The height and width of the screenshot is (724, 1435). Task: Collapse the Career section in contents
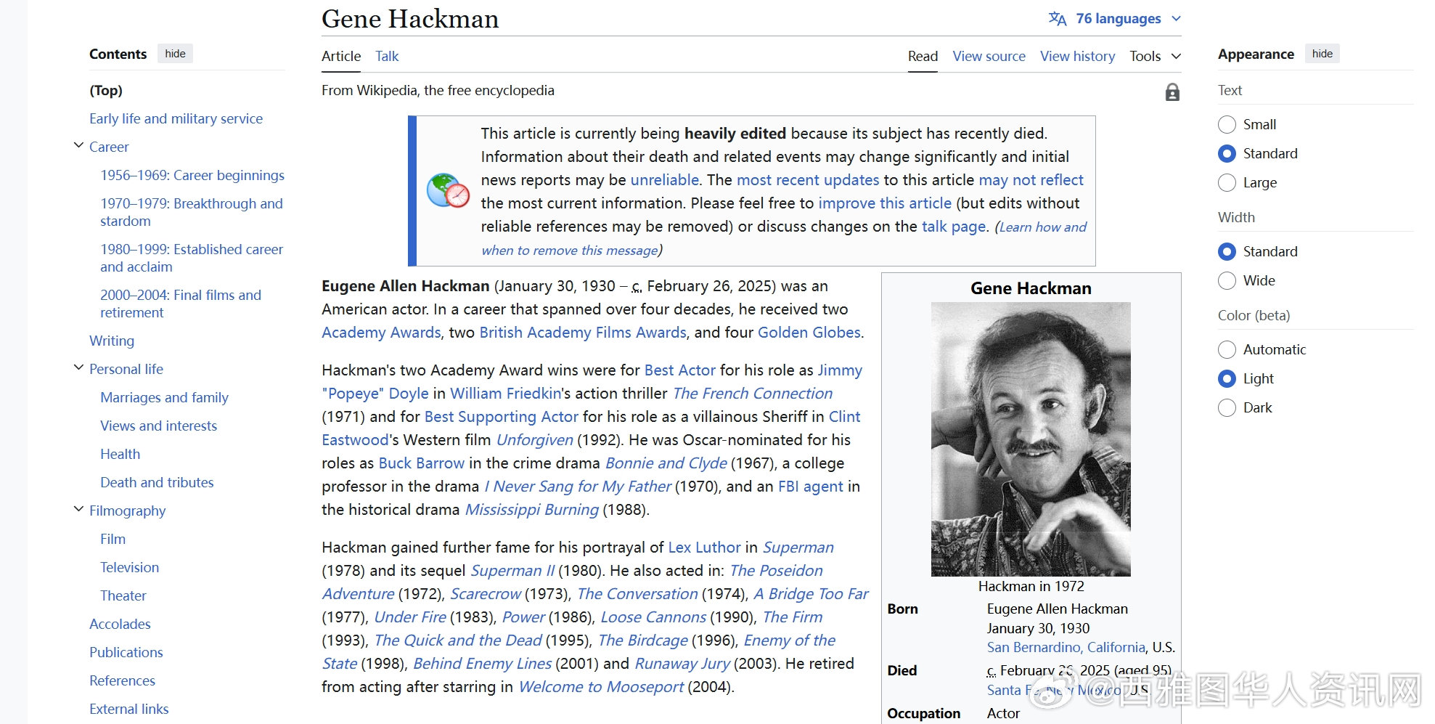click(x=78, y=146)
